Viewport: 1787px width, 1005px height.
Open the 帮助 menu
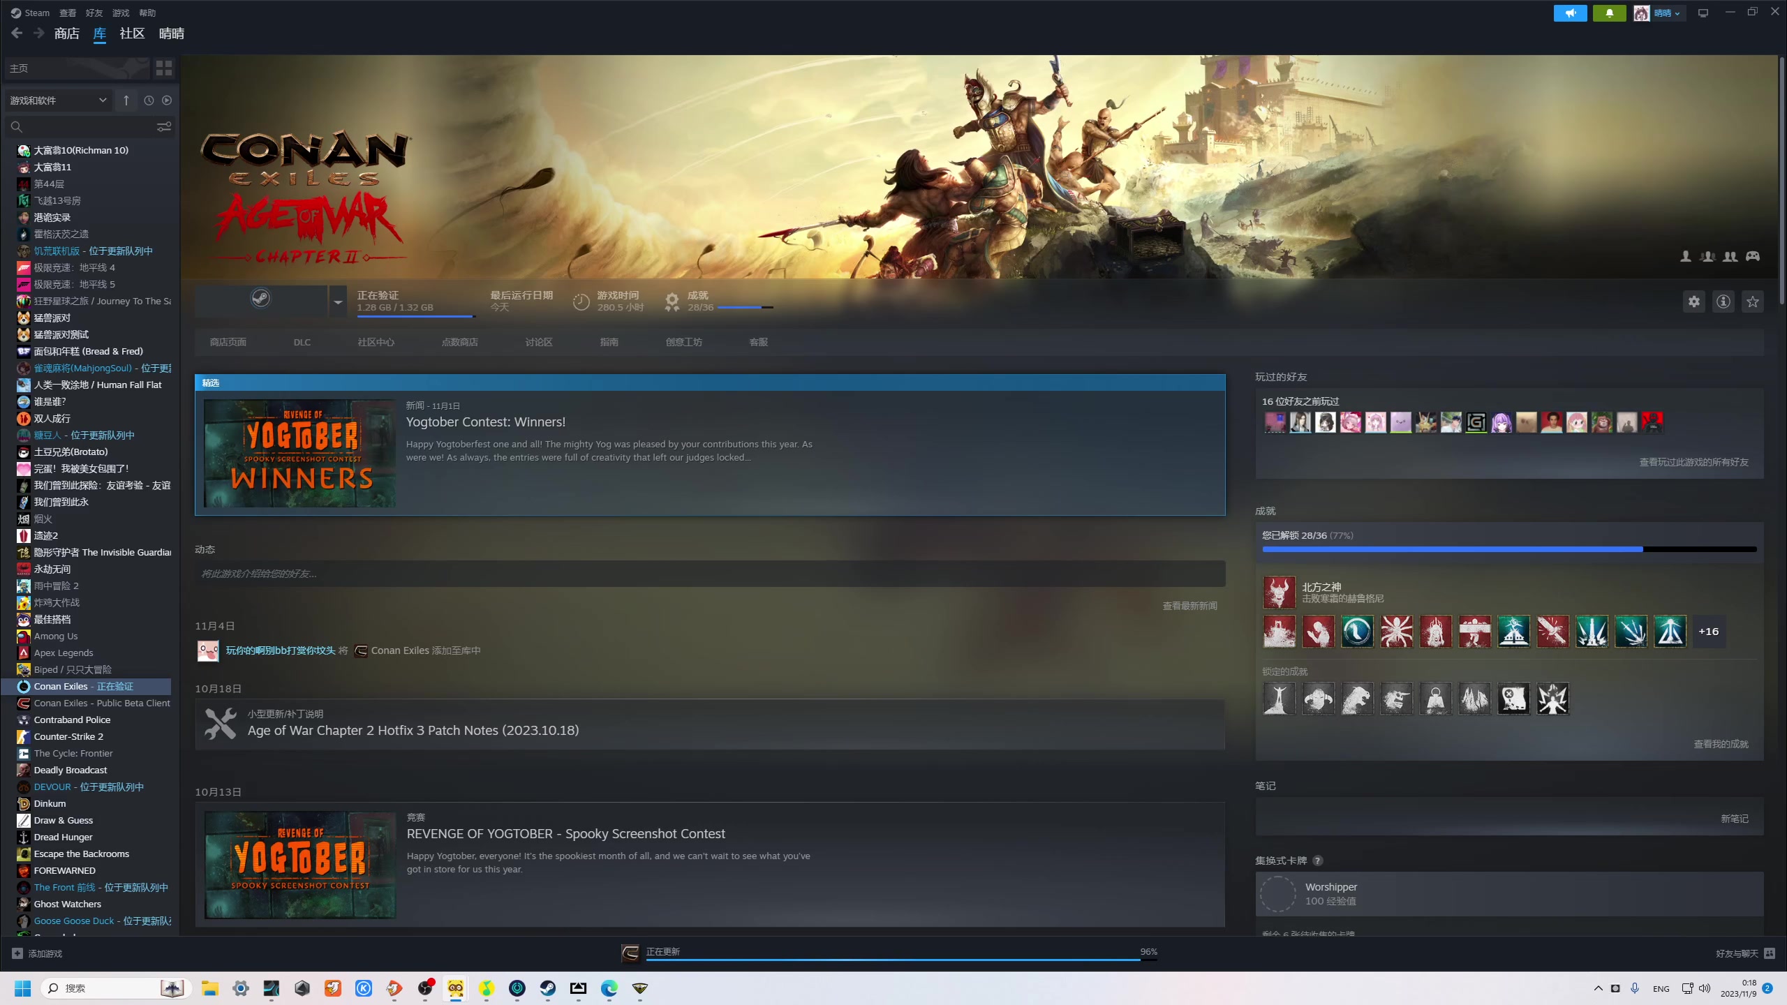point(147,13)
